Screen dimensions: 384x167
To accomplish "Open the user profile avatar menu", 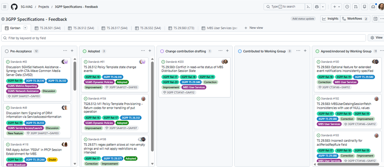I will click(381, 7).
